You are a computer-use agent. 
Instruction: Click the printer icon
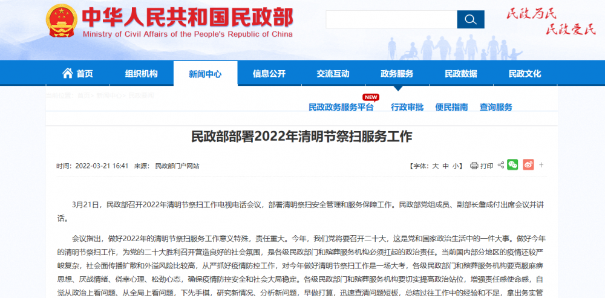pyautogui.click(x=474, y=166)
